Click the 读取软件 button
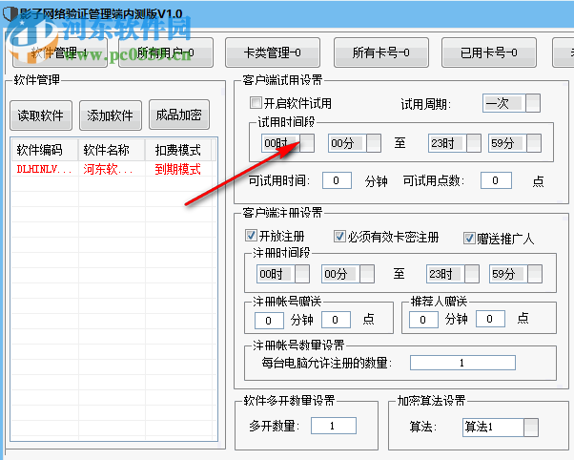574x460 pixels. coord(41,115)
